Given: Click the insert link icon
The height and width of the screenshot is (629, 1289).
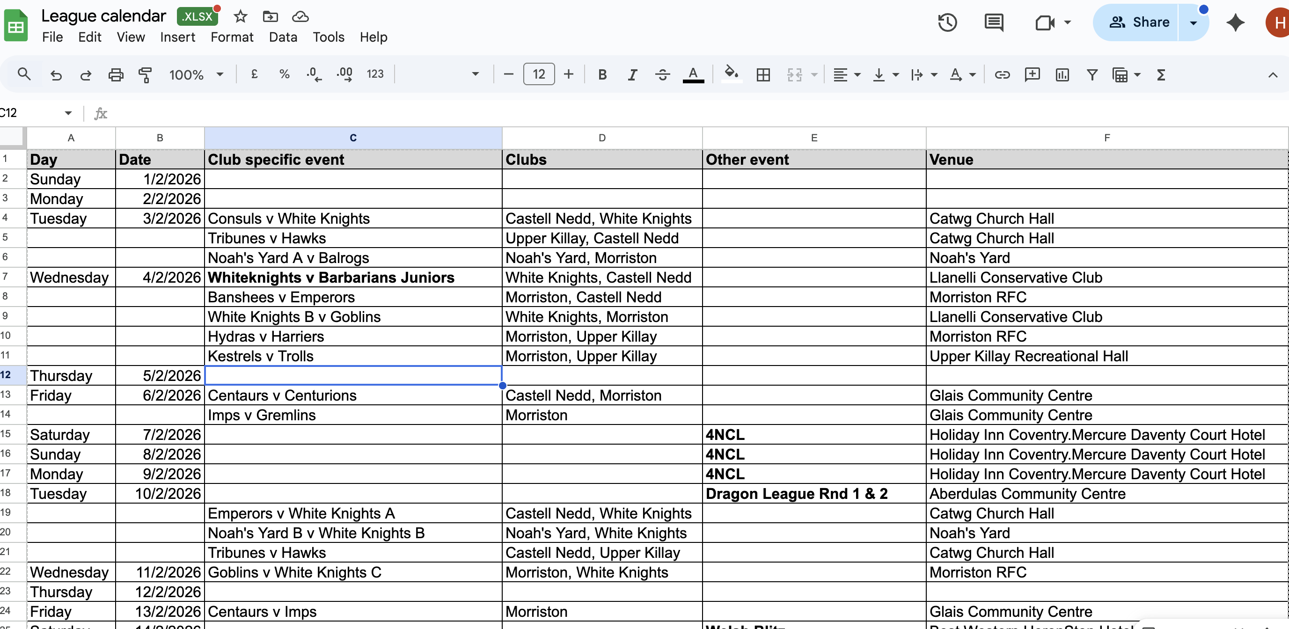Looking at the screenshot, I should click(1002, 75).
